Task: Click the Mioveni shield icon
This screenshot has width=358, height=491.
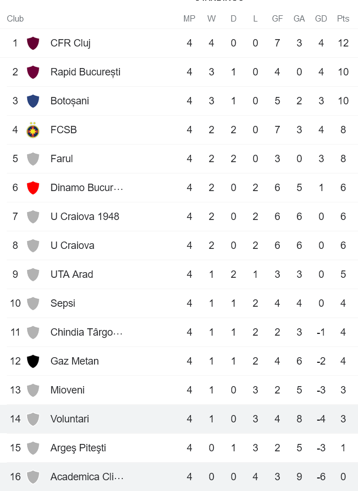Action: pos(33,390)
